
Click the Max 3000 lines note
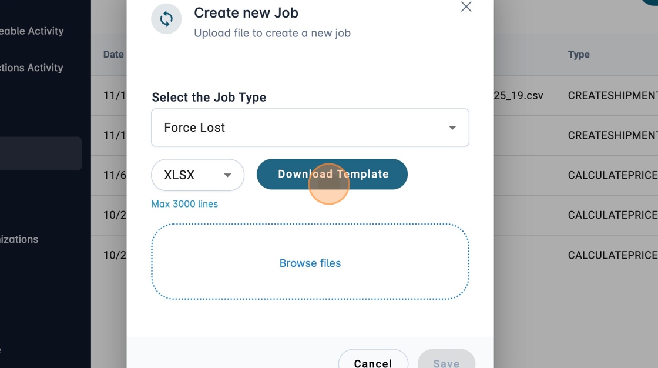click(x=184, y=204)
